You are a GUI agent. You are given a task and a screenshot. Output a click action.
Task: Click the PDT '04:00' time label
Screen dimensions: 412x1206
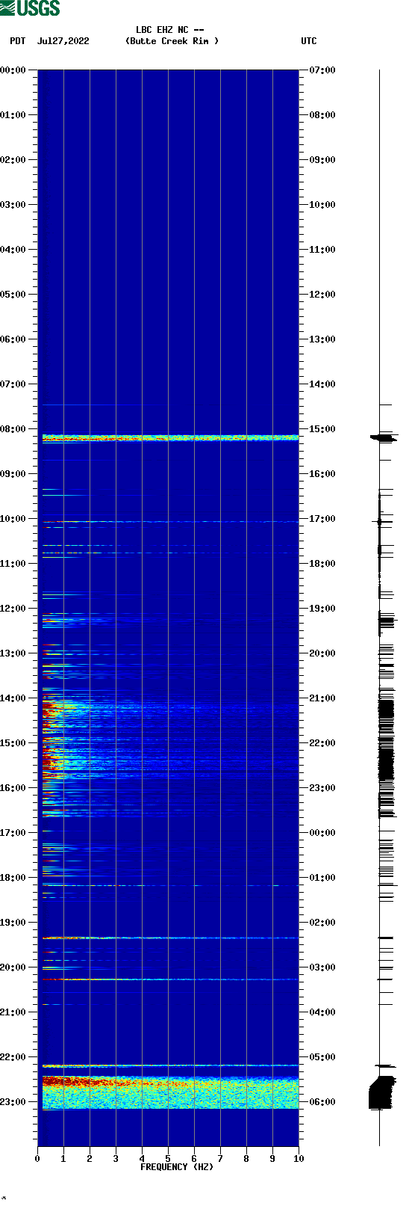click(13, 250)
